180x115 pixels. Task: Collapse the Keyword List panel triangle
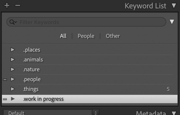click(x=174, y=6)
